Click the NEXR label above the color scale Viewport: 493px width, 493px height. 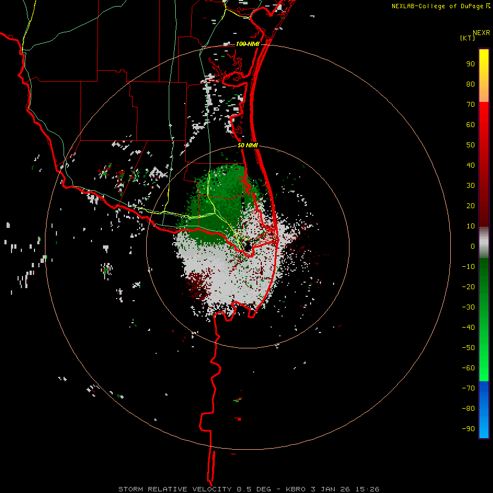point(481,33)
